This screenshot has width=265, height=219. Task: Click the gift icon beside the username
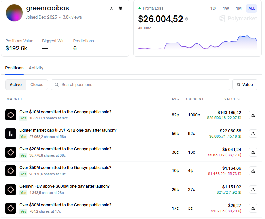(120, 9)
